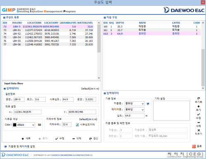Click the 지층 구성 section header icon
This screenshot has width=206, height=159.
pyautogui.click(x=105, y=17)
